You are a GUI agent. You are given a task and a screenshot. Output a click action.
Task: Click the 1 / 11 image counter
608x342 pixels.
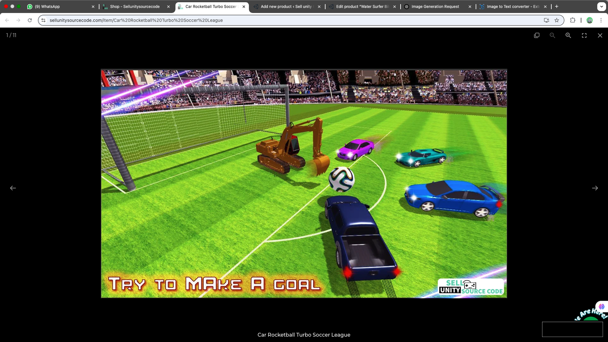11,35
